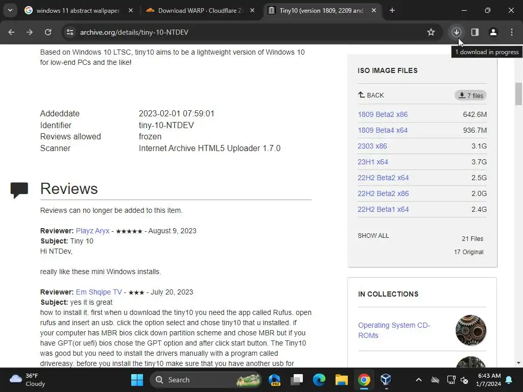Open clock and date 6:43 AM
Screen dimensions: 523x392
click(489, 380)
